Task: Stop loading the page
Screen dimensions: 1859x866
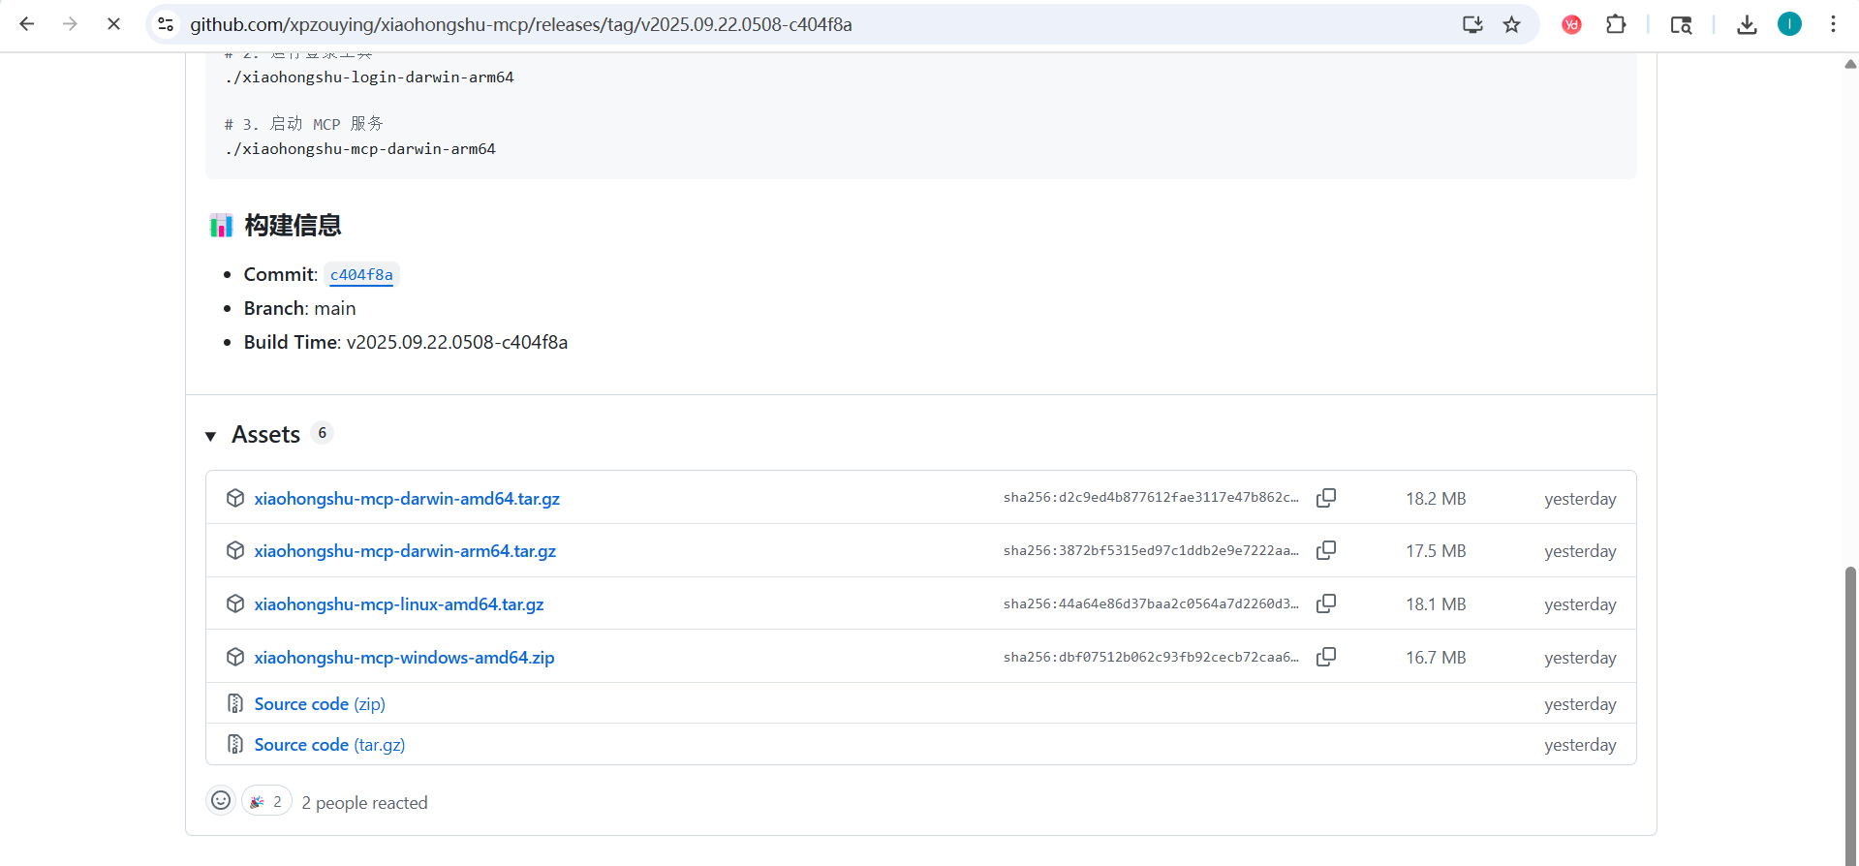Action: pyautogui.click(x=113, y=25)
